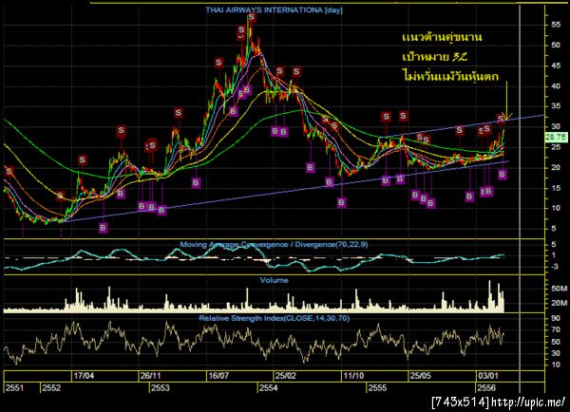Image resolution: width=570 pixels, height=412 pixels.
Task: Click the 45 level on price axis
Action: (x=556, y=66)
